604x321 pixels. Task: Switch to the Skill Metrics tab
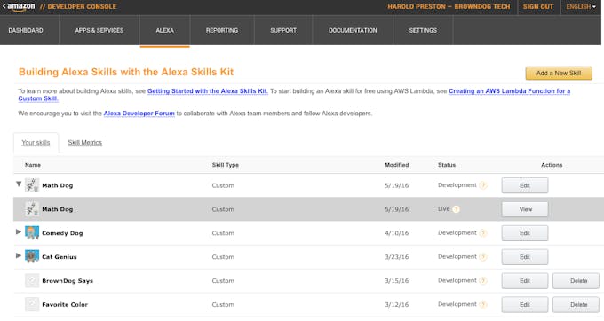point(85,143)
